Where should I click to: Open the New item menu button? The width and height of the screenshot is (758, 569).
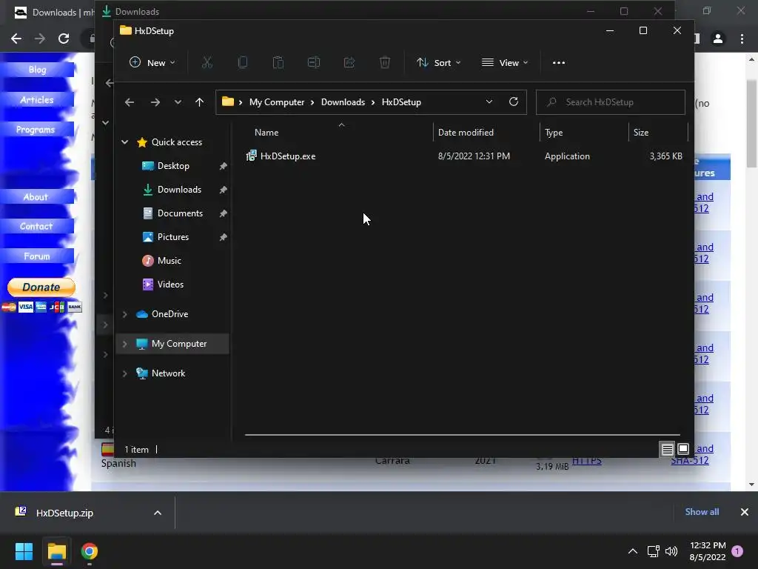pos(152,62)
